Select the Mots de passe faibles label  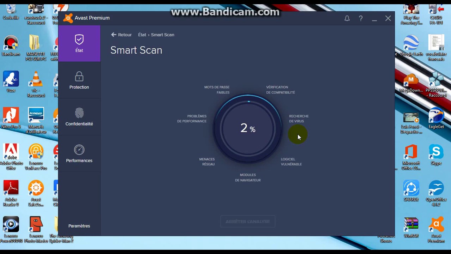(x=217, y=90)
